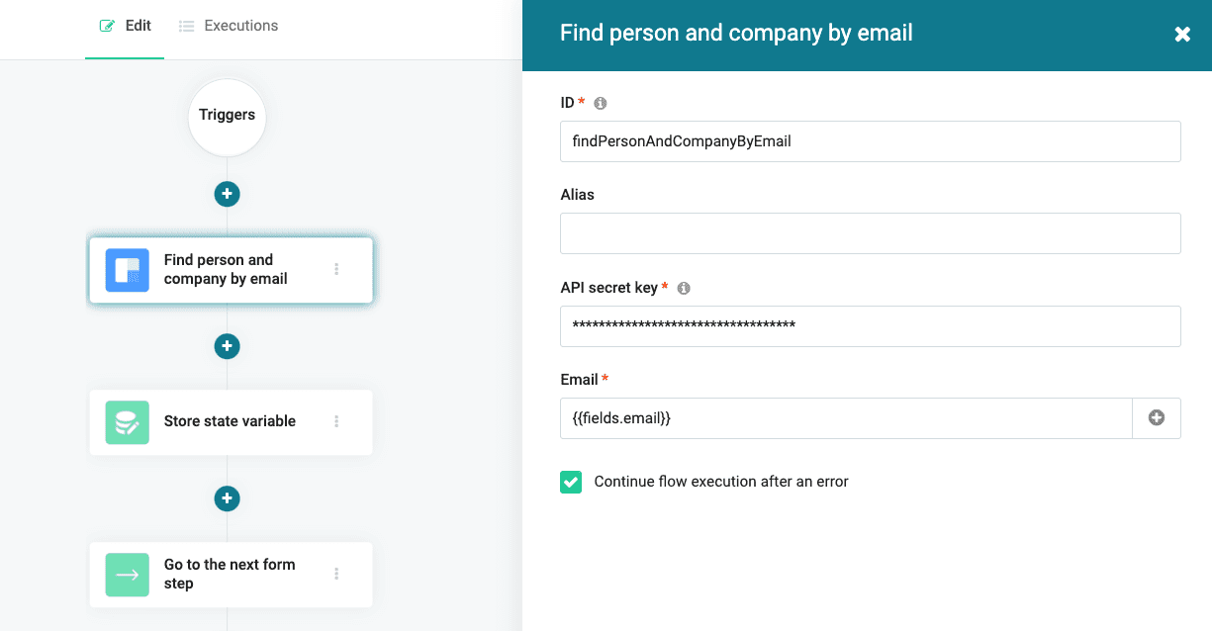The image size is (1212, 631).
Task: Click the plus icon in the Email field
Action: pos(1156,418)
